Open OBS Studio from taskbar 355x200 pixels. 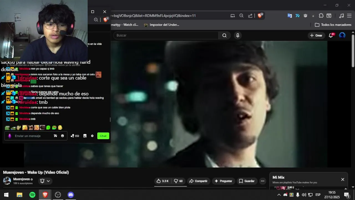(58, 195)
